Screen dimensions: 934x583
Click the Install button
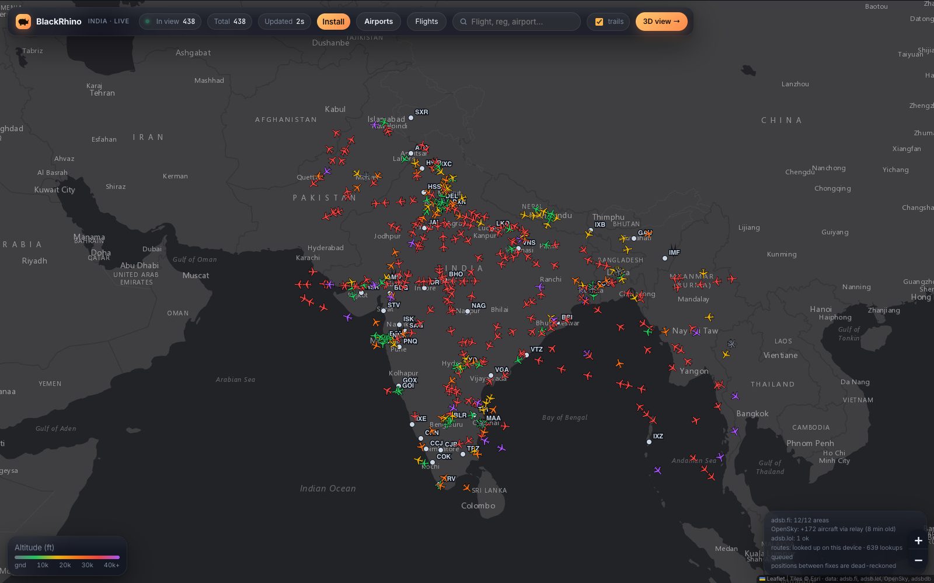coord(333,22)
